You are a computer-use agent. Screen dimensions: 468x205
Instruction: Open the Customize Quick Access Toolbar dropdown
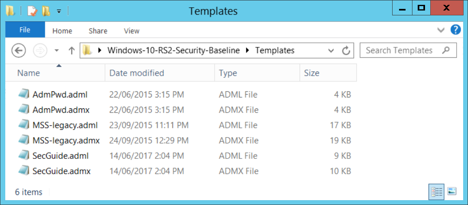click(x=59, y=11)
